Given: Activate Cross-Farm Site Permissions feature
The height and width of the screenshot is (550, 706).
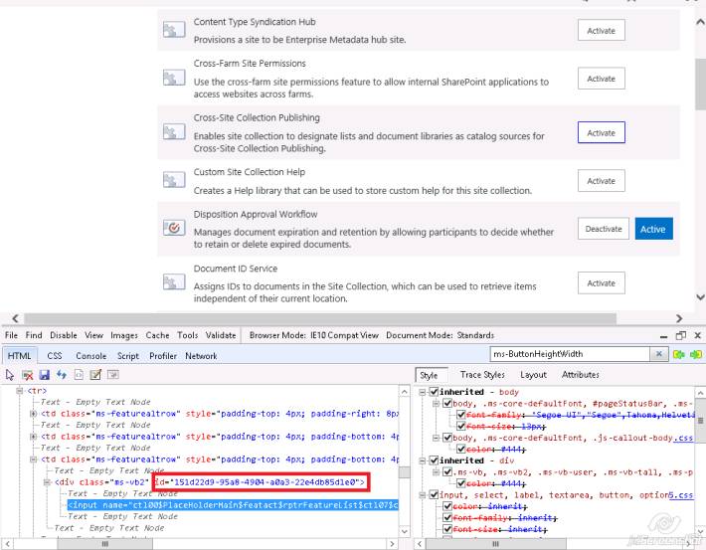Looking at the screenshot, I should [601, 79].
